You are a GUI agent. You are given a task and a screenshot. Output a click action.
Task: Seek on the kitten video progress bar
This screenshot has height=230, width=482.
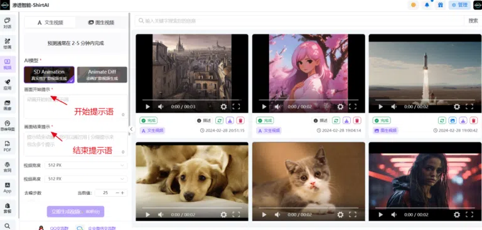308,208
